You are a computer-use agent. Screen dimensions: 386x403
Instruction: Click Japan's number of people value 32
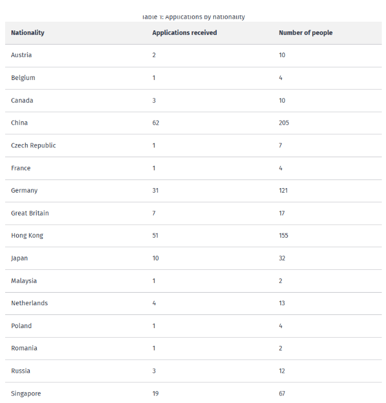pyautogui.click(x=282, y=258)
